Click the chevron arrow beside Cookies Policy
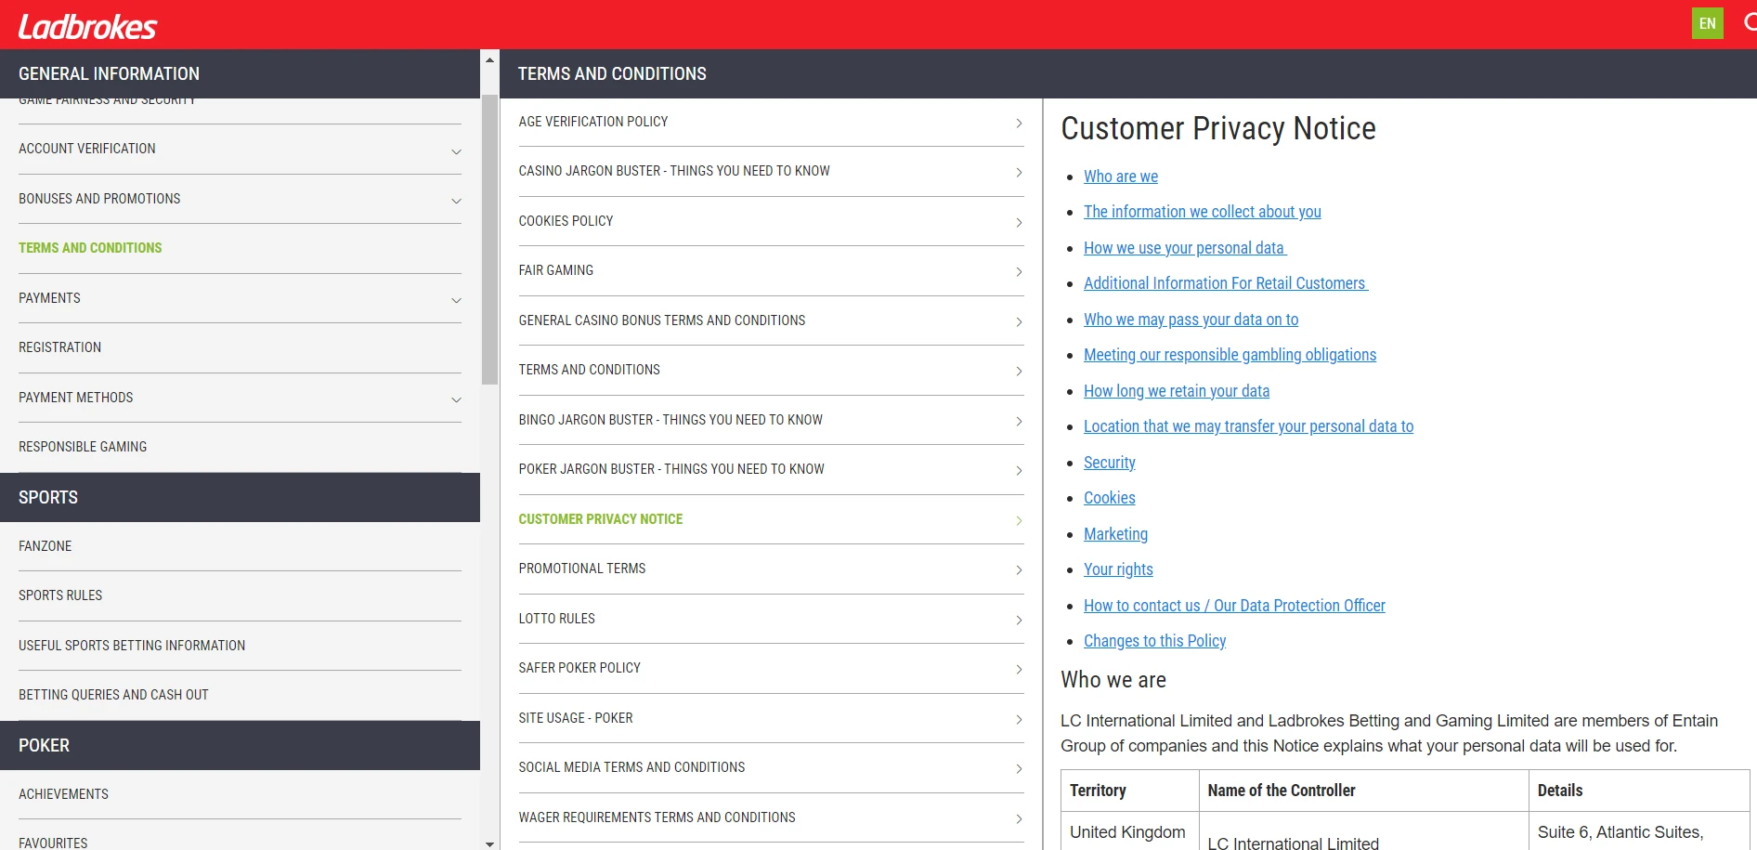This screenshot has width=1757, height=850. coord(1019,223)
